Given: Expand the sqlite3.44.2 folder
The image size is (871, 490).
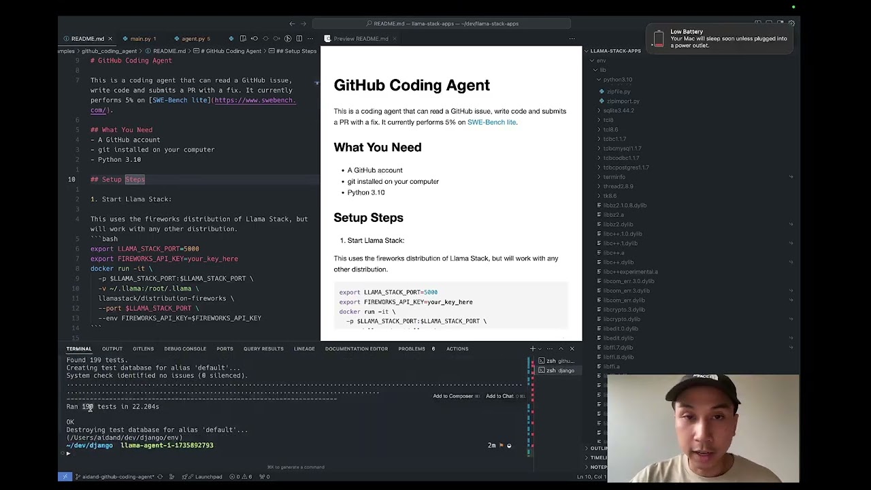Looking at the screenshot, I should (599, 111).
